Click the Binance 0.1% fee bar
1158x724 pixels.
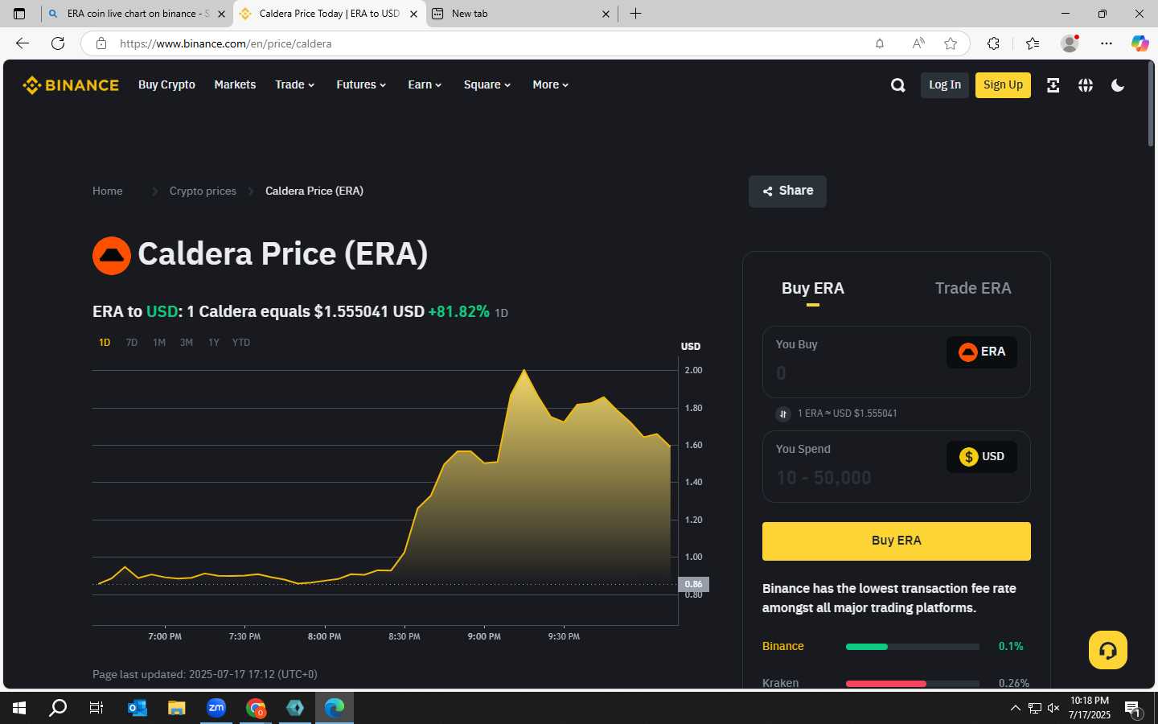click(x=913, y=647)
